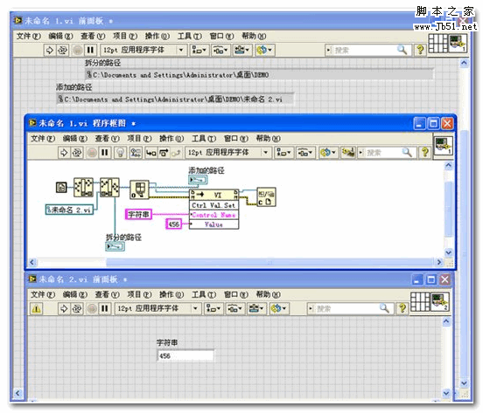Open font dropdown in 未命名 1.vi front panel
Screen dimensions: 483x413
143,50
